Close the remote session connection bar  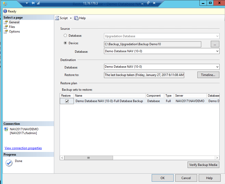[154, 3]
